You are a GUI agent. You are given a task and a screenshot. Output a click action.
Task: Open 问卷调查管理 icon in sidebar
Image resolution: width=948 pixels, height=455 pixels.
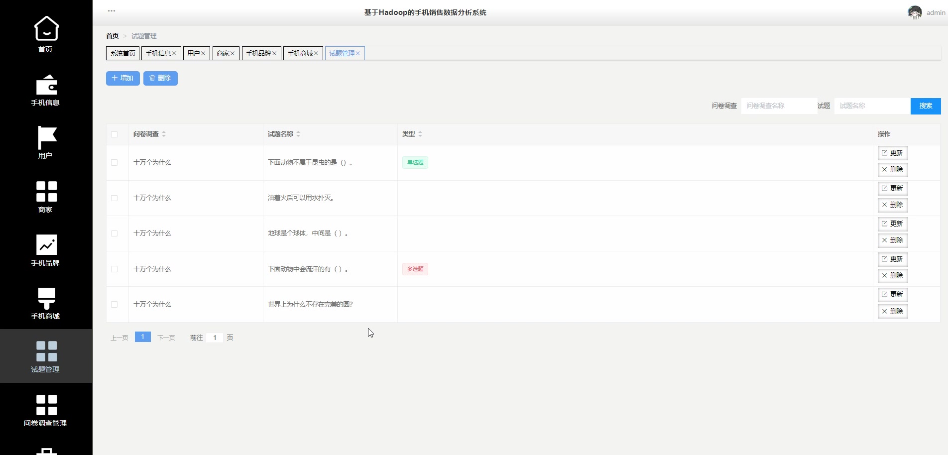click(x=46, y=405)
